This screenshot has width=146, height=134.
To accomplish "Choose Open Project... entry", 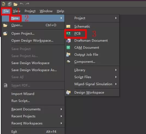I will tap(33, 34).
